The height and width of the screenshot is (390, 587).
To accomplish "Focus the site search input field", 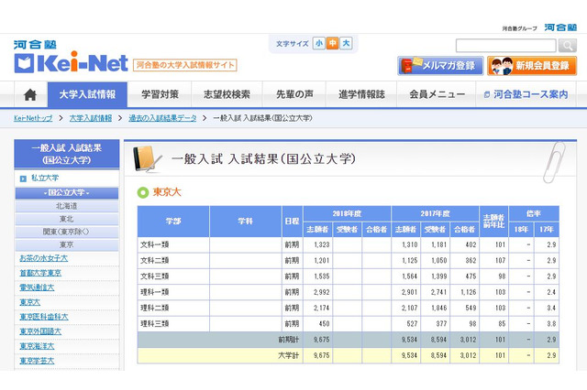I will (x=505, y=46).
